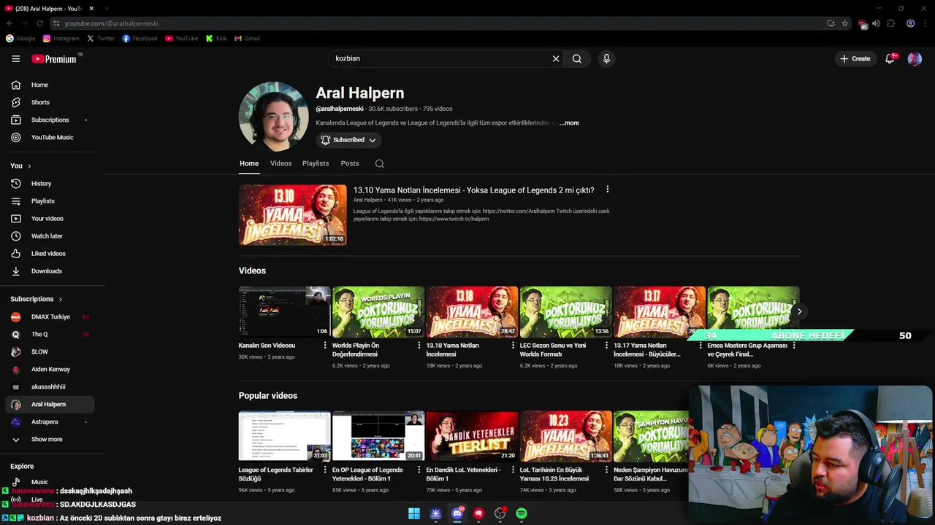Open League of Legends Tabirler Sözlüğü video title
The image size is (935, 525).
275,475
